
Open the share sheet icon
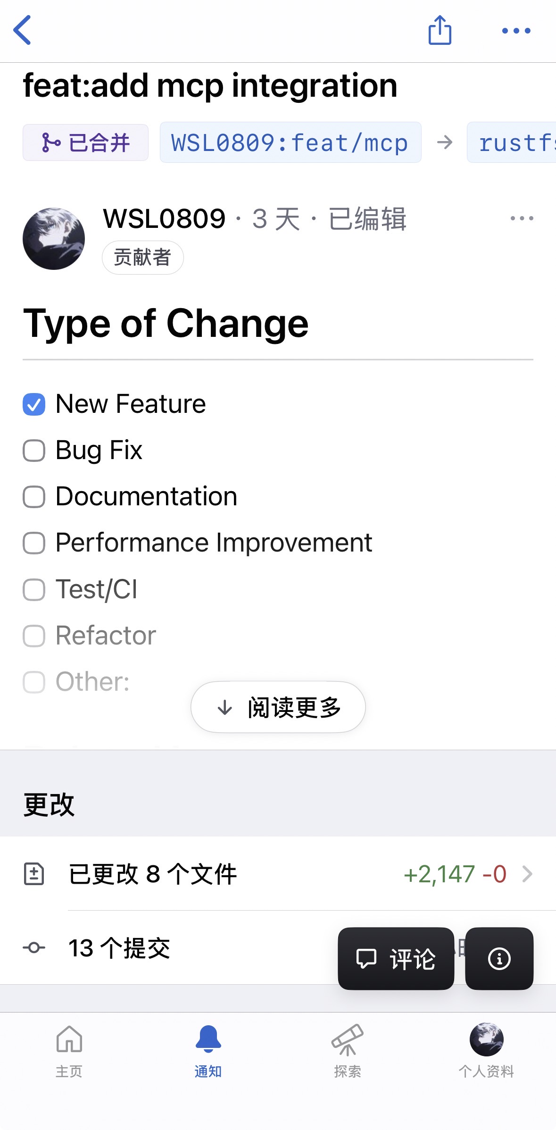click(440, 30)
